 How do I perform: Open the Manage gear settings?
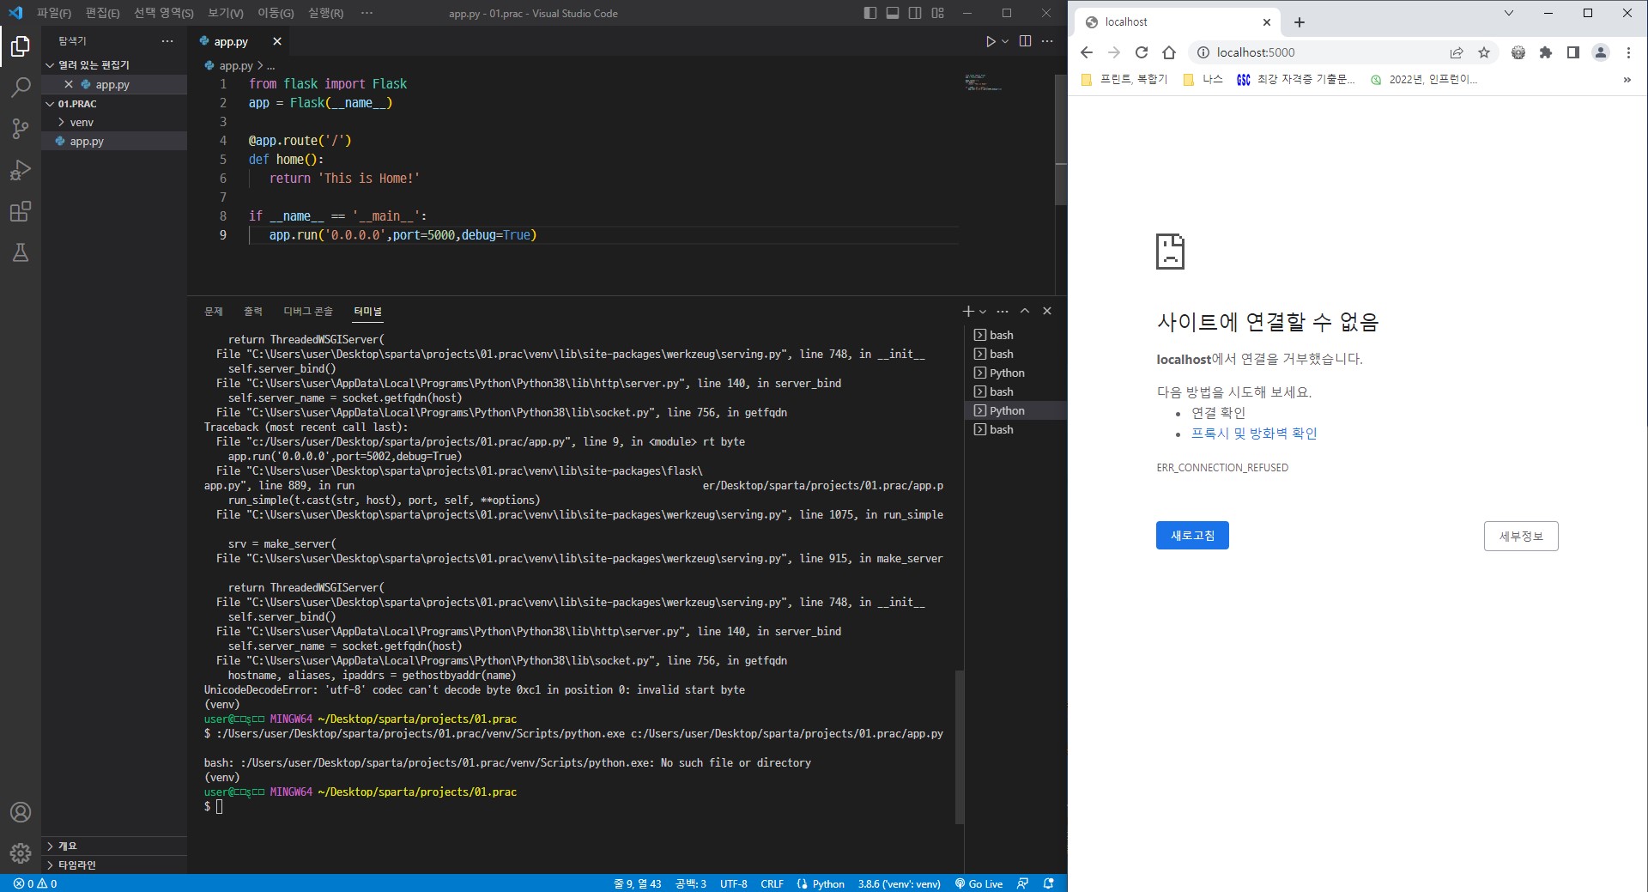pos(21,853)
